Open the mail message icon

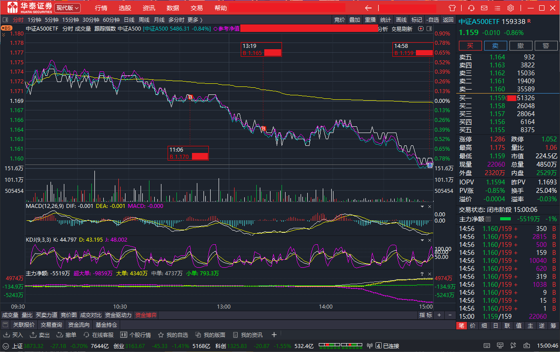tap(484, 8)
